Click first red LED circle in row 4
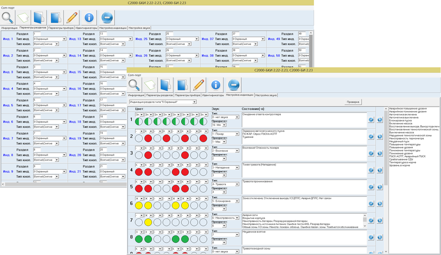 [139, 172]
